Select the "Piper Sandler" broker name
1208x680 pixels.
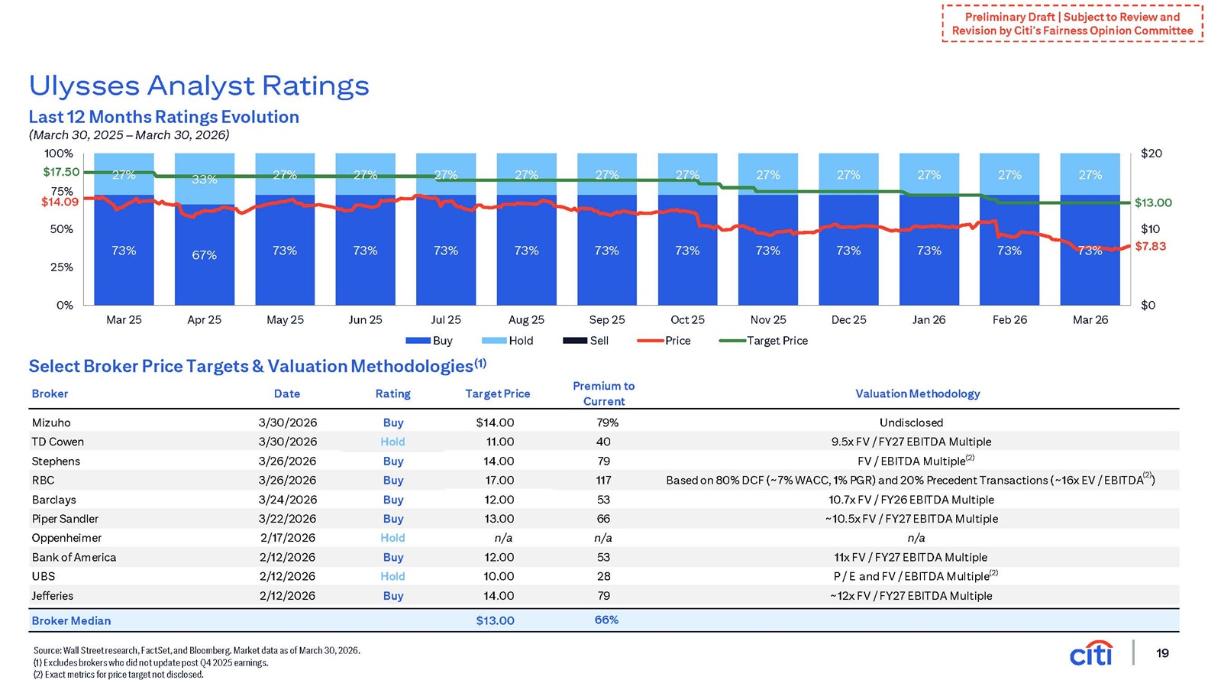coord(65,519)
